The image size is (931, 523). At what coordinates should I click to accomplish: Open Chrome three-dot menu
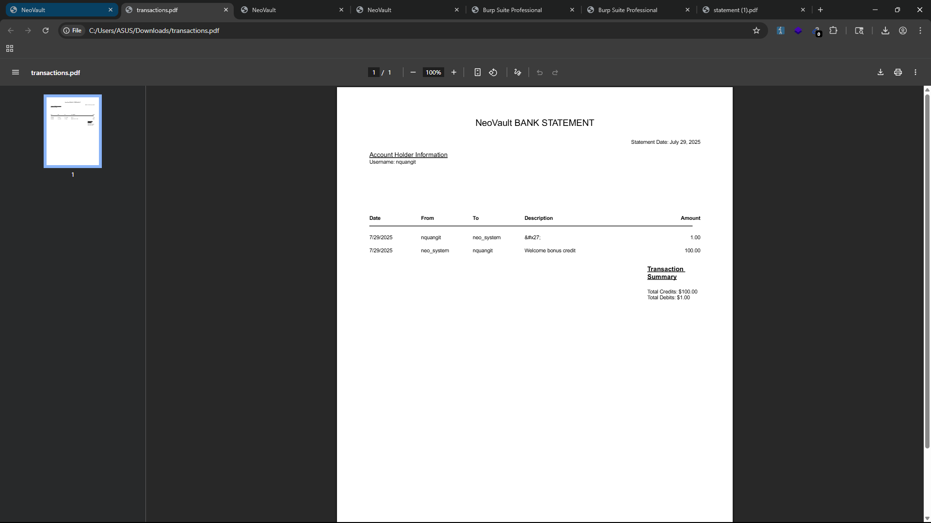920,31
